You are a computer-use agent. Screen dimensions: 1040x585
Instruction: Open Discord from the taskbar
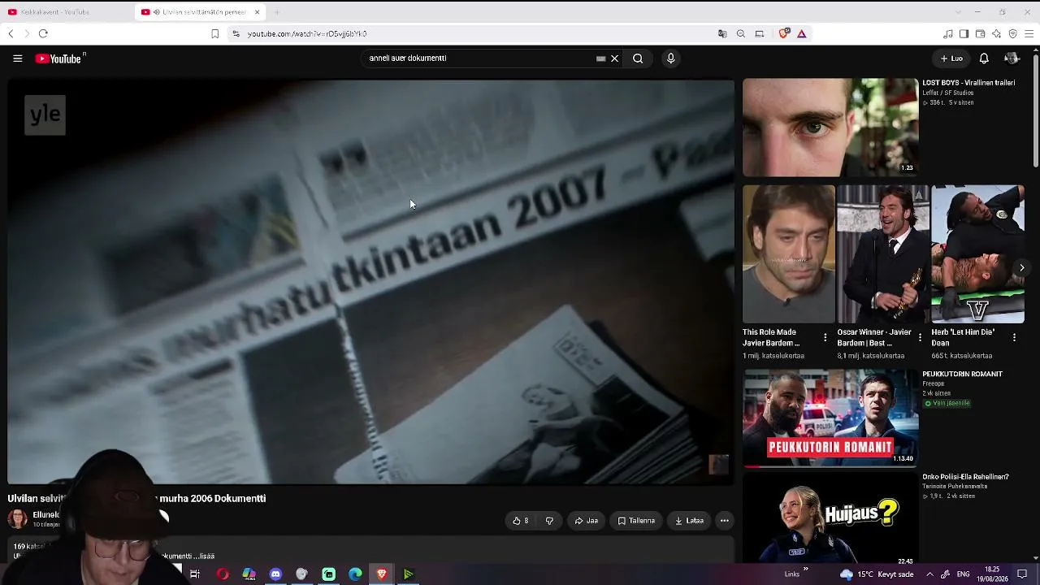click(x=275, y=574)
